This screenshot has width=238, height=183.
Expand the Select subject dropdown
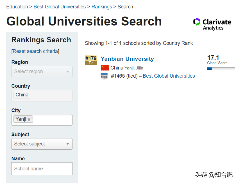(x=42, y=144)
